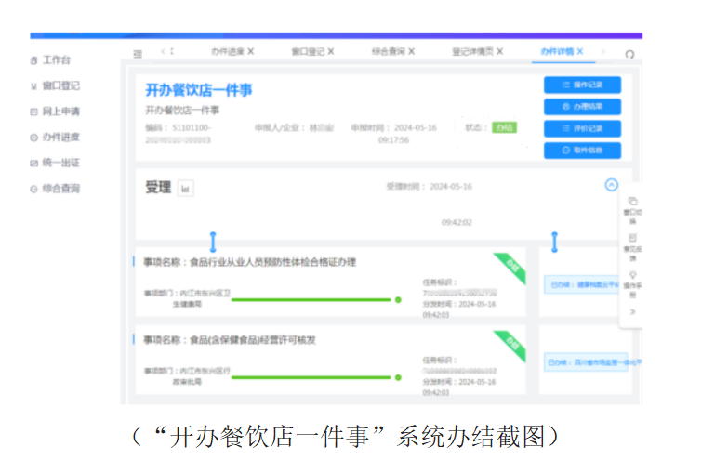
Task: Switch to the 窗口登记 tab
Action: 308,51
